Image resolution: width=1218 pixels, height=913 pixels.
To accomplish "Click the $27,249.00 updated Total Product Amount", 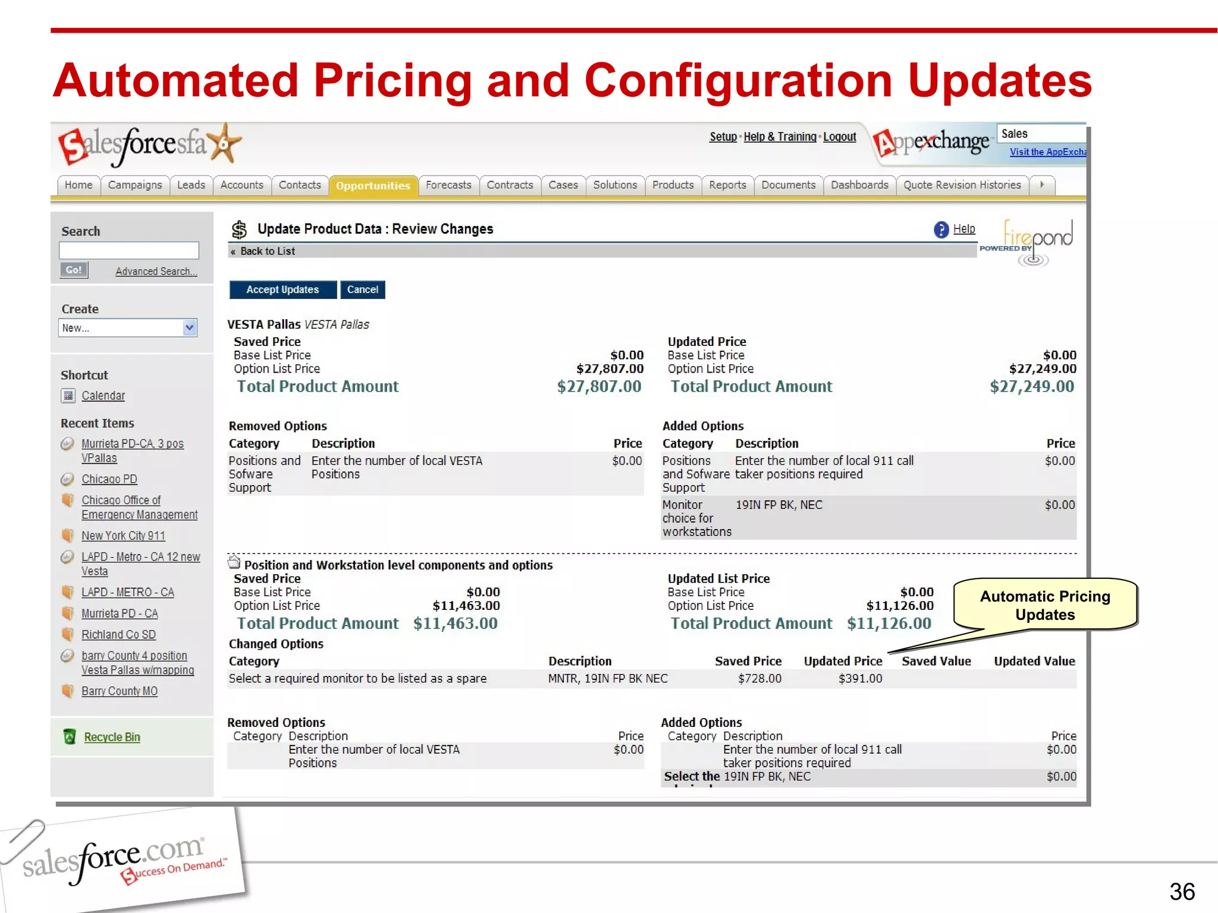I will 1032,387.
